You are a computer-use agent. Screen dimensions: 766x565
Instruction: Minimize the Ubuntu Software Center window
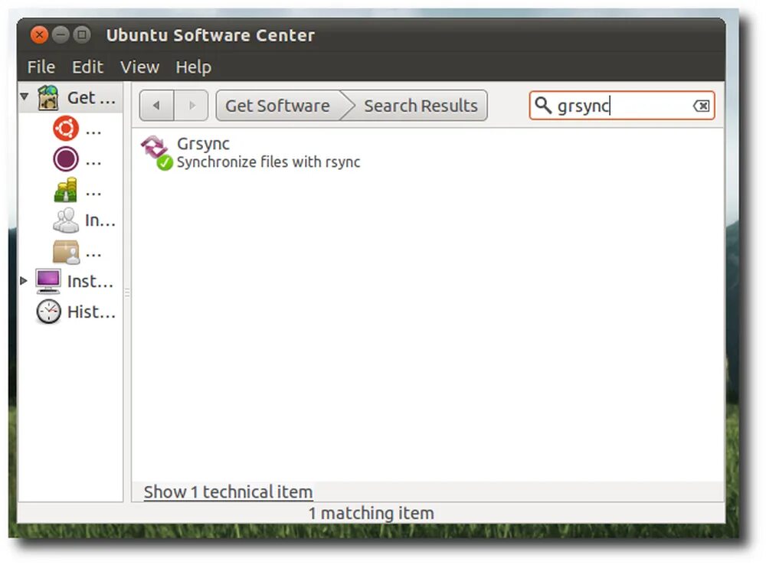61,34
